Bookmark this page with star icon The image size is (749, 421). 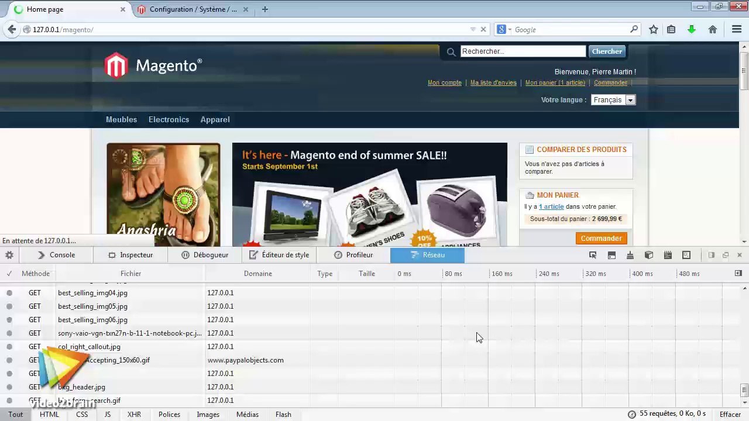pyautogui.click(x=654, y=29)
